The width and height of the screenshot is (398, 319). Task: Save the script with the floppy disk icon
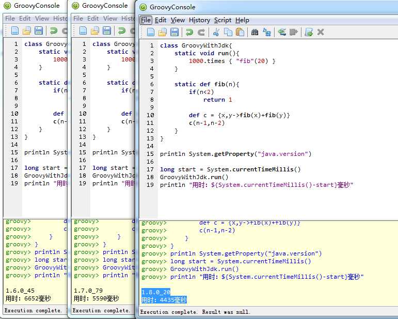pyautogui.click(x=174, y=32)
